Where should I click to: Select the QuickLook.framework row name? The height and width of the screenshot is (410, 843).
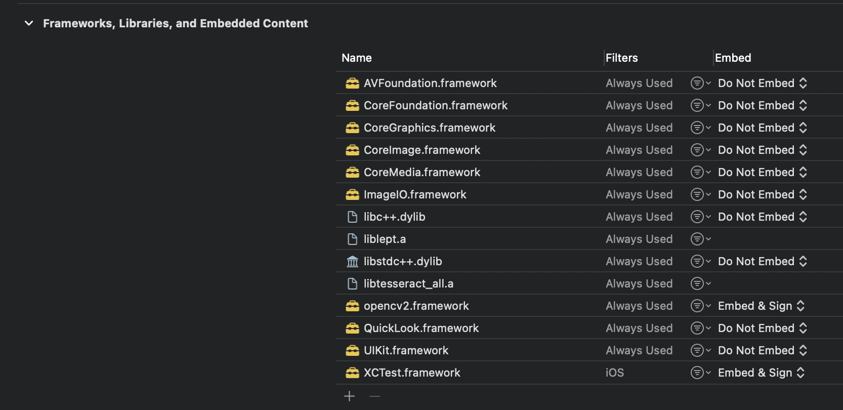pyautogui.click(x=421, y=328)
